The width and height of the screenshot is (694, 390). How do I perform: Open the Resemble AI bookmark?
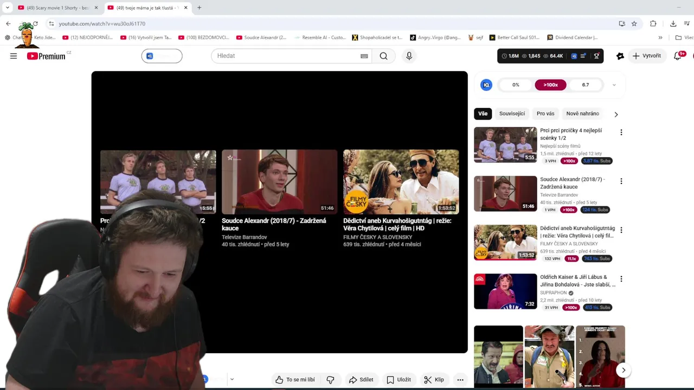click(319, 38)
